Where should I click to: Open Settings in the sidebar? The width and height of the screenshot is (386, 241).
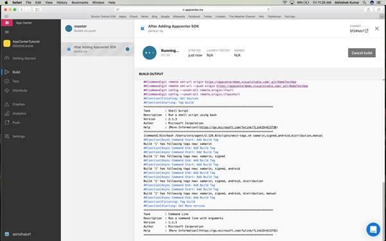tap(19, 137)
